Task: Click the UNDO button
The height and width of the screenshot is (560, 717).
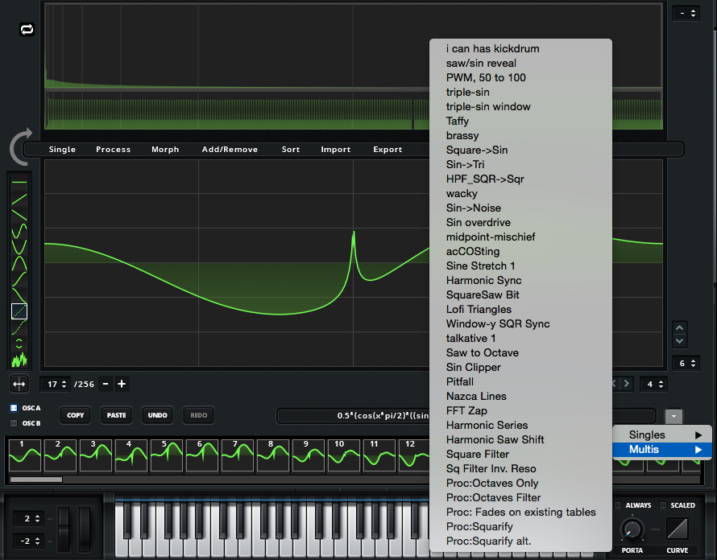Action: pyautogui.click(x=157, y=415)
